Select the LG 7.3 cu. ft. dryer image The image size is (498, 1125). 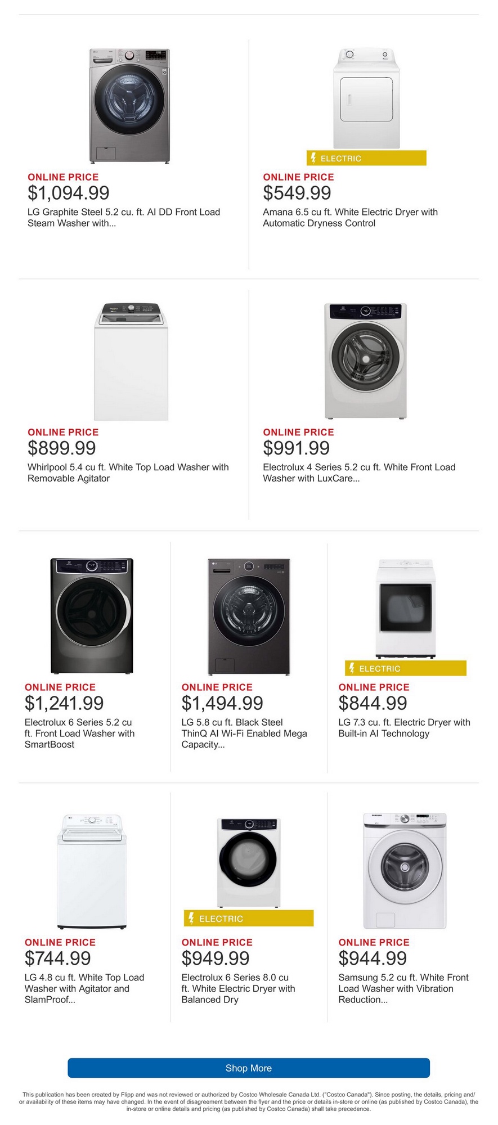point(406,609)
